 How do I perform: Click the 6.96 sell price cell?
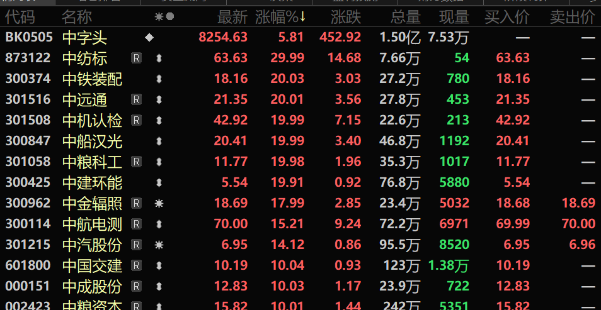[x=582, y=244]
